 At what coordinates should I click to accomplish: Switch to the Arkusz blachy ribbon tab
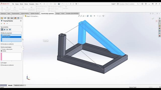pyautogui.click(x=25, y=13)
